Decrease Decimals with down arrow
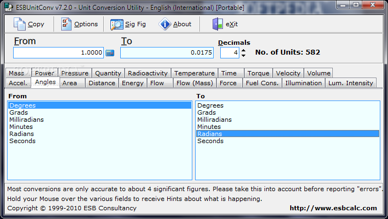Image resolution: width=388 pixels, height=219 pixels. pos(244,56)
